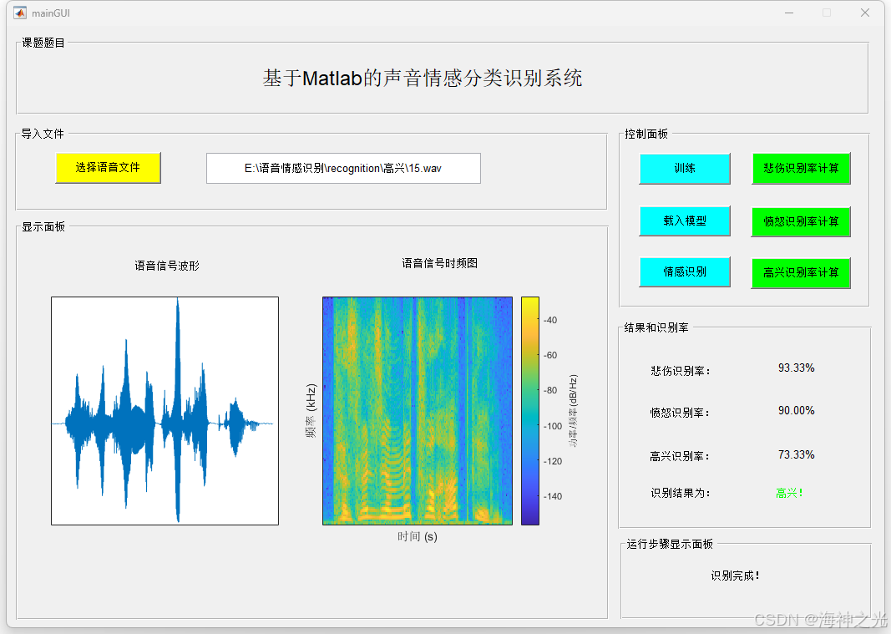Click the 载入模型 button
This screenshot has height=634, width=891.
coord(685,221)
